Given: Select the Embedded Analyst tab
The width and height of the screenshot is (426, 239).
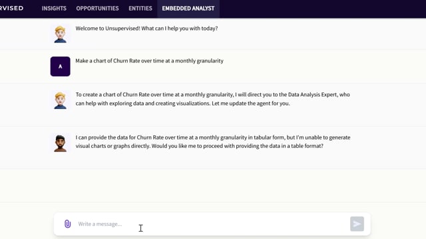Looking at the screenshot, I should 188,9.
